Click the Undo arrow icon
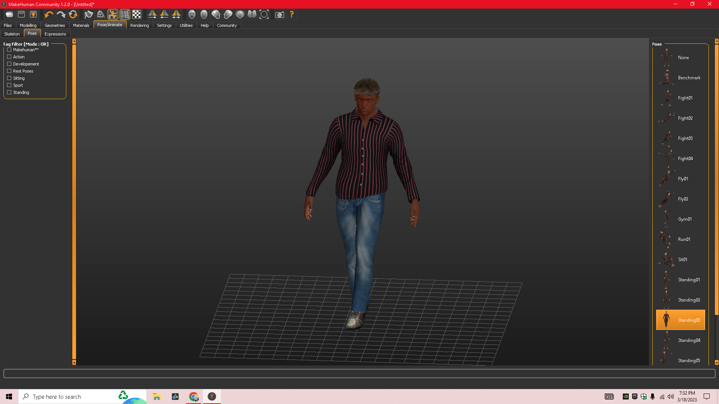719x404 pixels. point(49,15)
